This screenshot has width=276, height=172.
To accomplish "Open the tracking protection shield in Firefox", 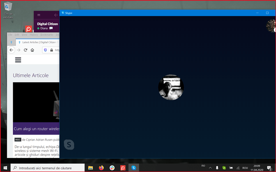I will (x=46, y=50).
